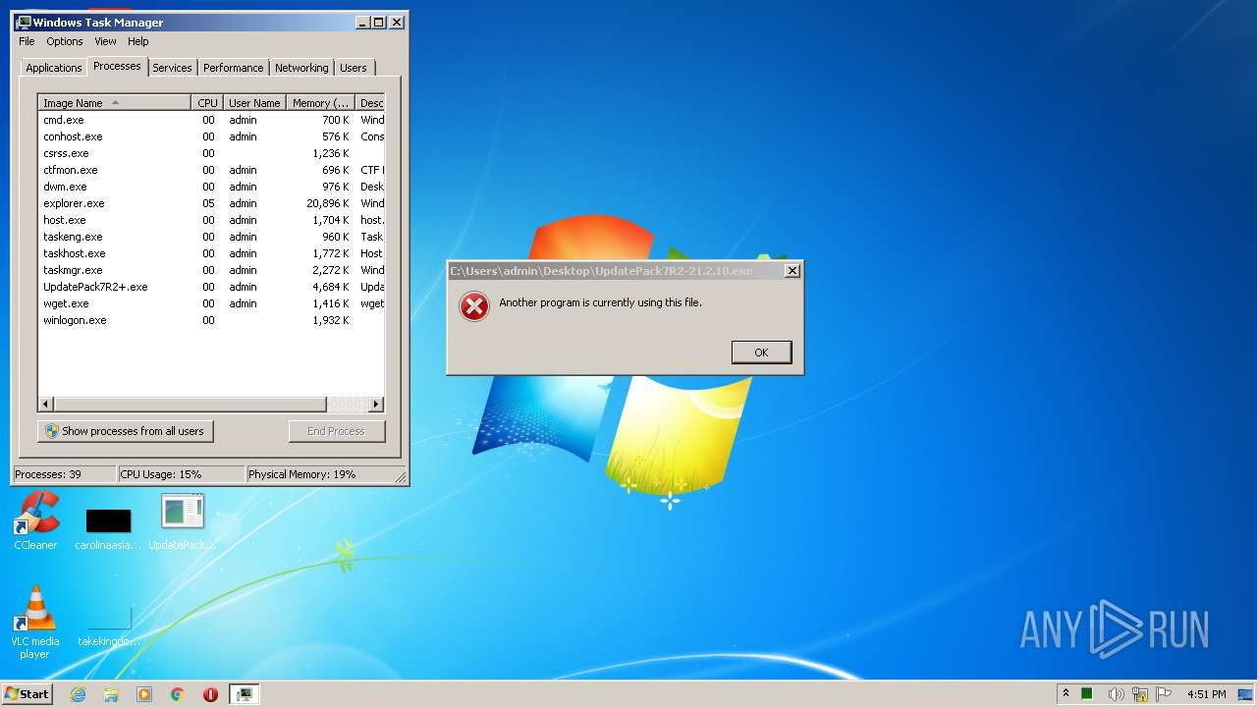Select the host.exe process row

[x=211, y=220]
